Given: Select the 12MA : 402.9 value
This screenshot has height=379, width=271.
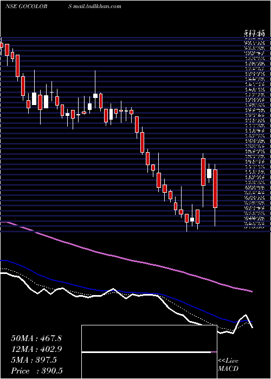Looking at the screenshot, I should [36, 349].
